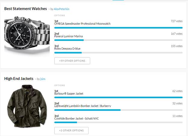Select the Panerai Luminor Marina option

pyautogui.click(x=68, y=36)
